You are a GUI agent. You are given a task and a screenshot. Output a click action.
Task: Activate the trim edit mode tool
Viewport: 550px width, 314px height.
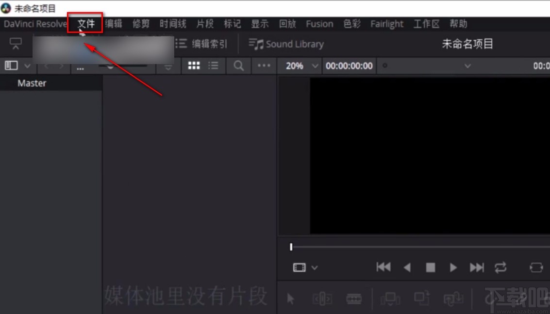(x=322, y=298)
